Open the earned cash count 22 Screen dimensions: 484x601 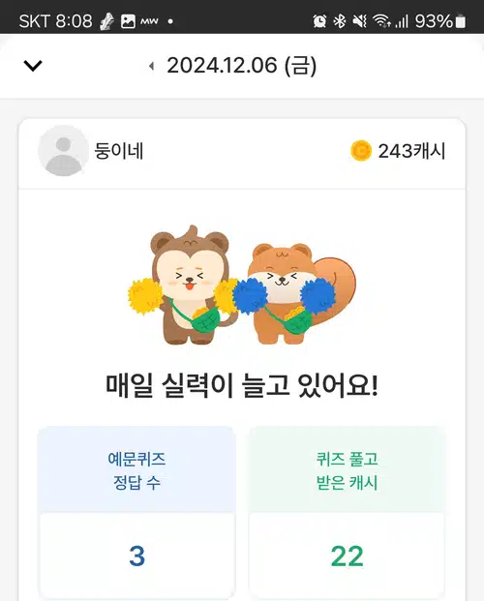(x=347, y=556)
